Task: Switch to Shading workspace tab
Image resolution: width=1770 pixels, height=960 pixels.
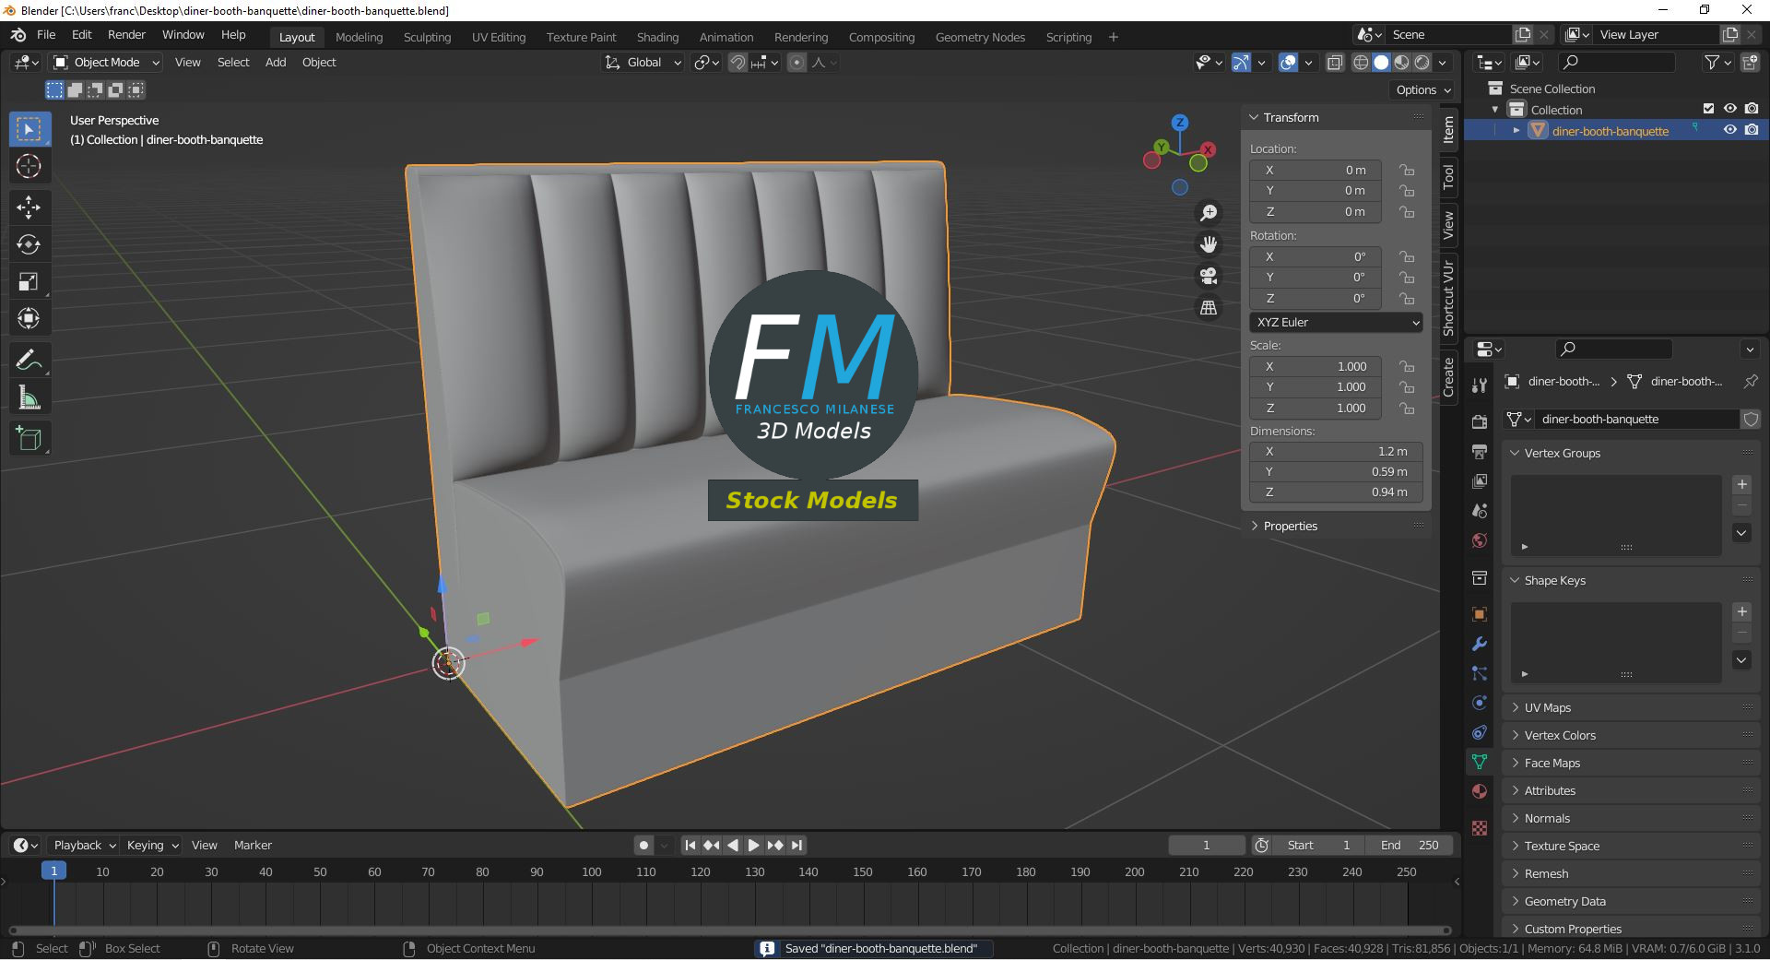Action: (657, 38)
